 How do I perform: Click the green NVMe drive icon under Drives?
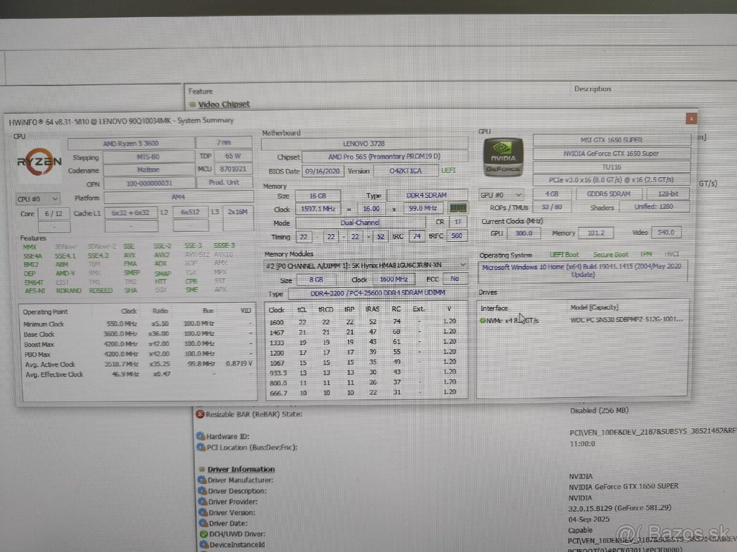click(483, 320)
